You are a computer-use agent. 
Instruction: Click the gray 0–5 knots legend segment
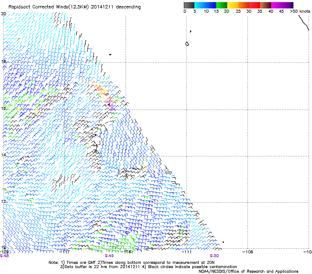[189, 5]
